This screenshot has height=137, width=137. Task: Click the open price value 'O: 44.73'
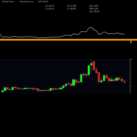point(50,6)
